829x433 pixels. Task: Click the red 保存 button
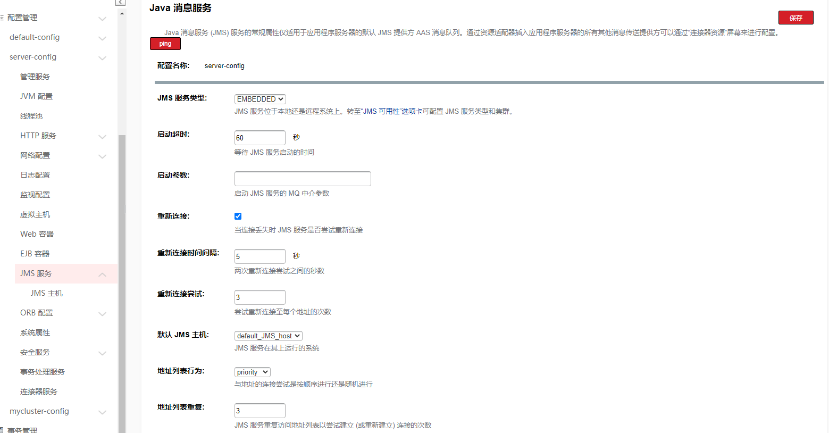point(795,18)
